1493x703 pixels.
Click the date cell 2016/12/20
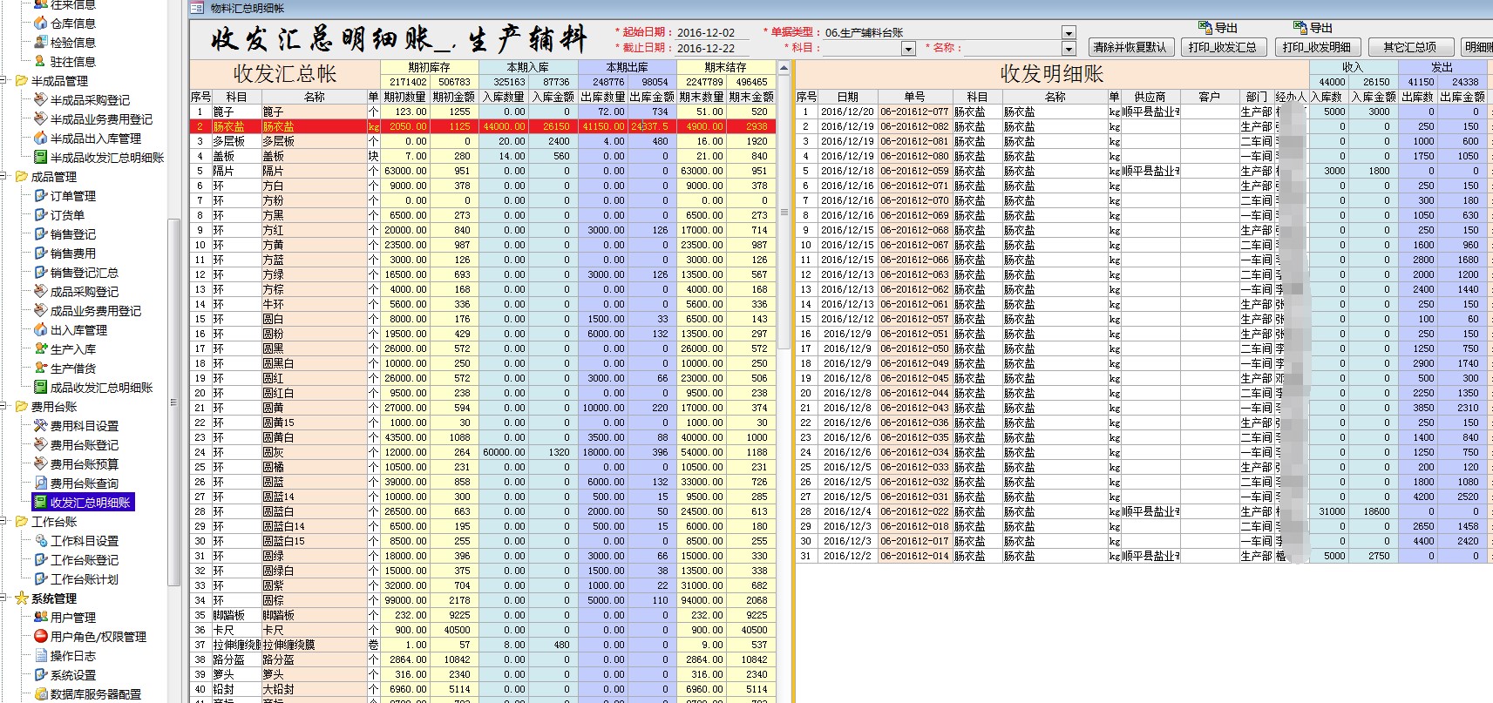coord(847,112)
